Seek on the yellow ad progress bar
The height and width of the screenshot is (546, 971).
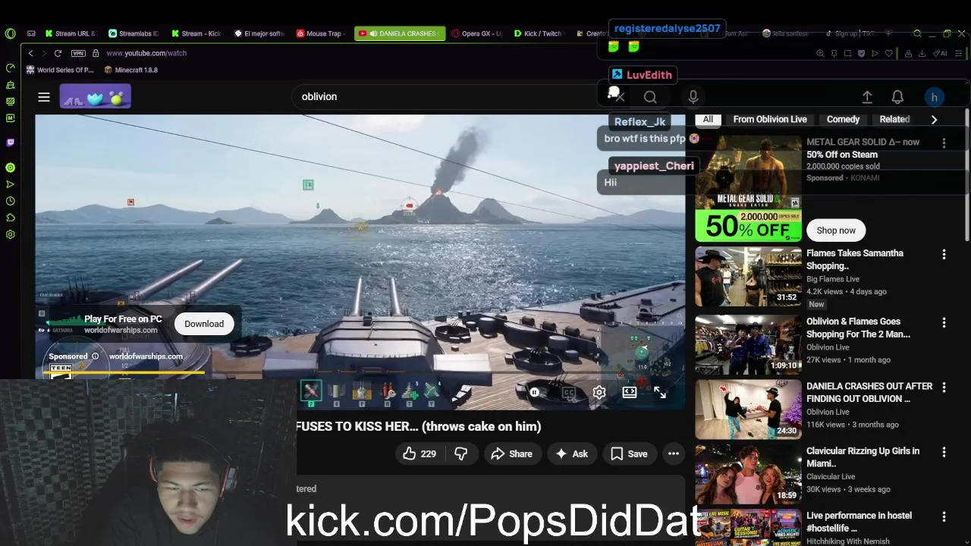[125, 372]
